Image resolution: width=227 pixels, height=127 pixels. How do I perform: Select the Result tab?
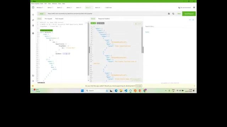point(93,19)
